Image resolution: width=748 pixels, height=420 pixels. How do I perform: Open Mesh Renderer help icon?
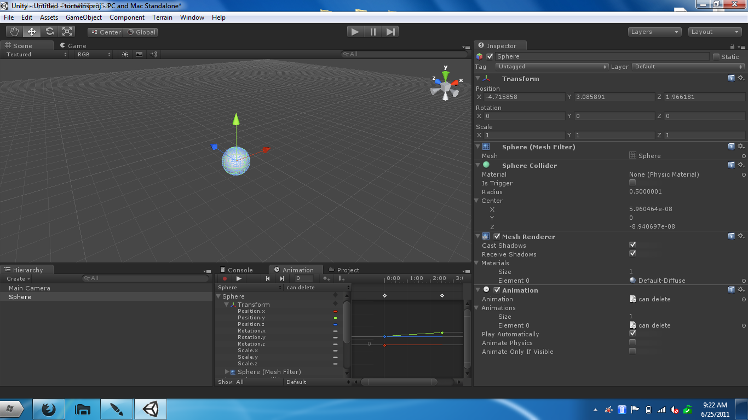(732, 236)
